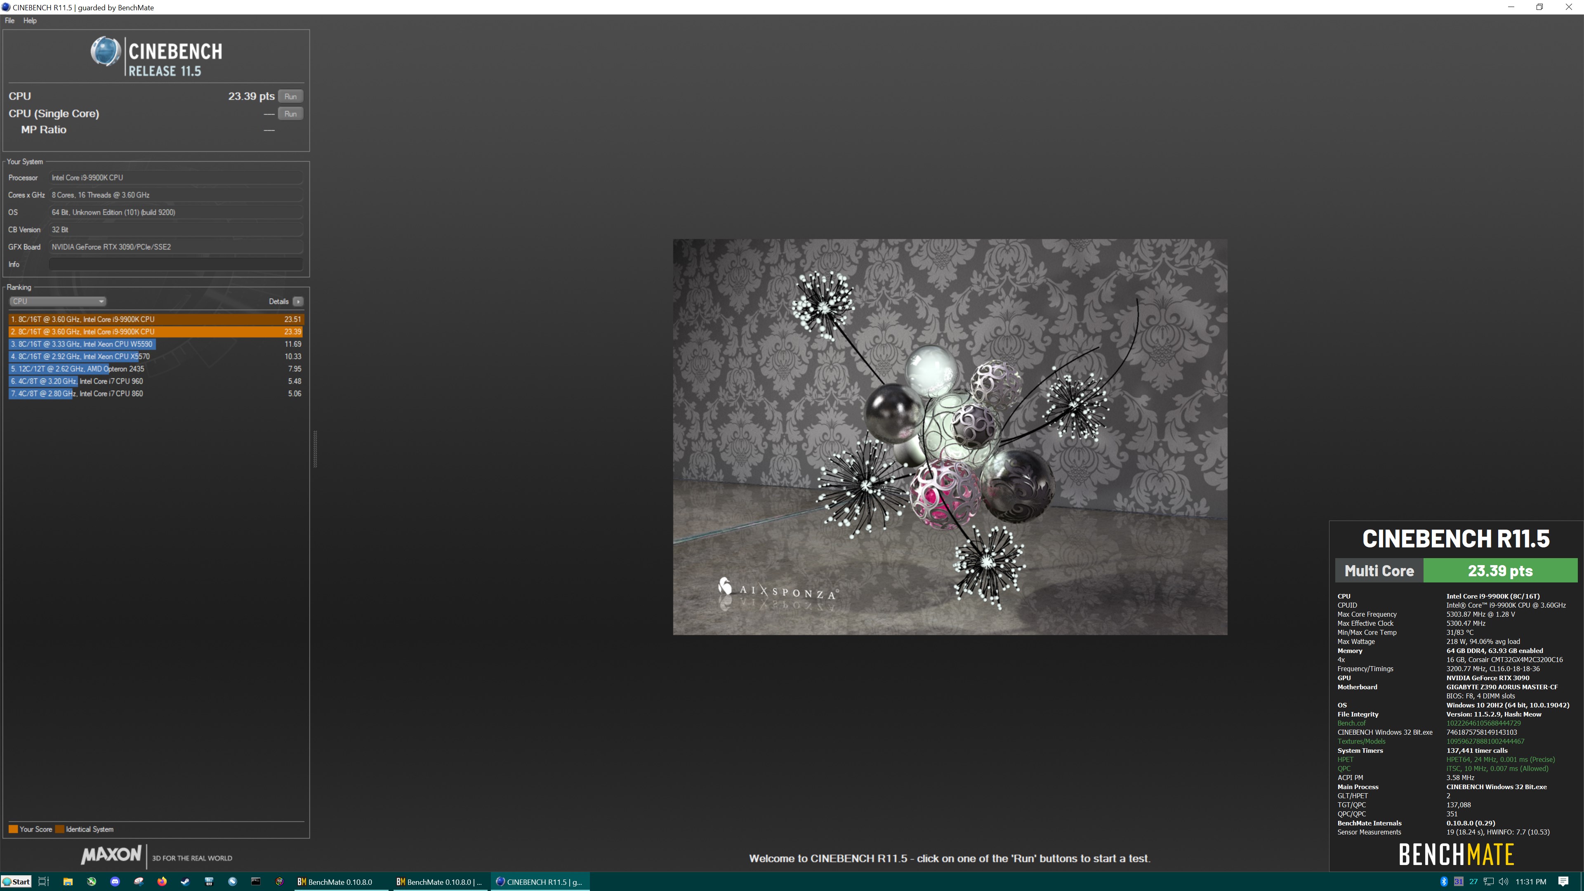Viewport: 1584px width, 891px height.
Task: Open the volume tray icon
Action: tap(1503, 881)
